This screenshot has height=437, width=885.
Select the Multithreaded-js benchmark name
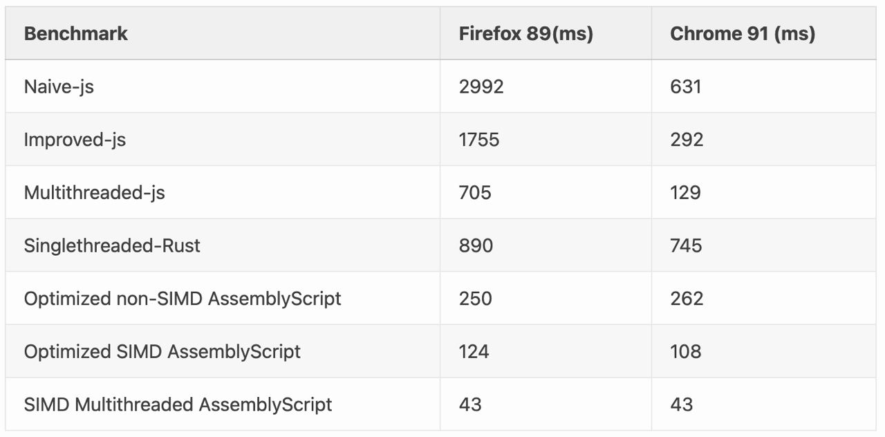(95, 192)
